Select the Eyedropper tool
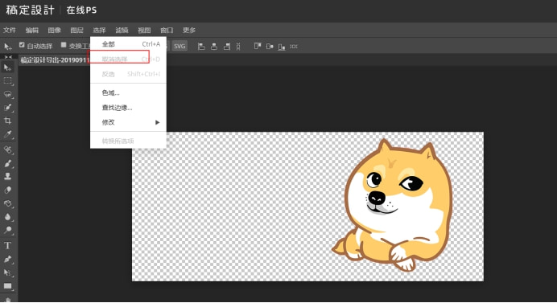Screen dimensions: 557x303 [x=7, y=134]
